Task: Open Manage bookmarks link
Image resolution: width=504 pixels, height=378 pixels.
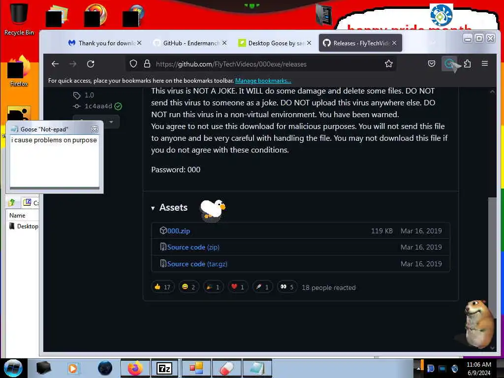Action: (x=263, y=81)
